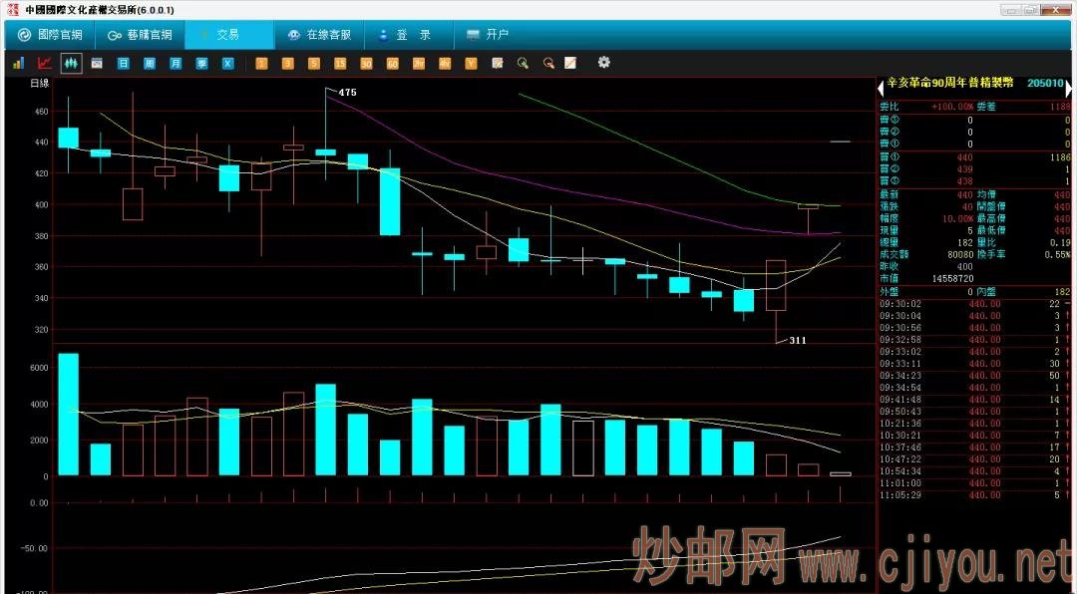Click the app logo in the title bar

click(x=13, y=10)
